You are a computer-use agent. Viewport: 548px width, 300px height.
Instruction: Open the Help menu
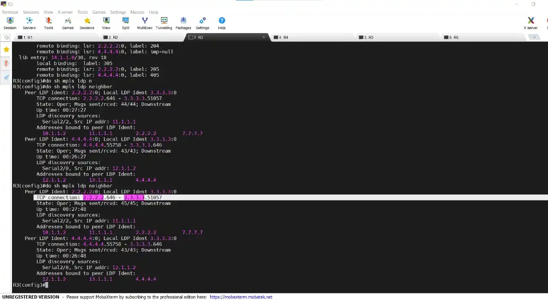coord(154,12)
